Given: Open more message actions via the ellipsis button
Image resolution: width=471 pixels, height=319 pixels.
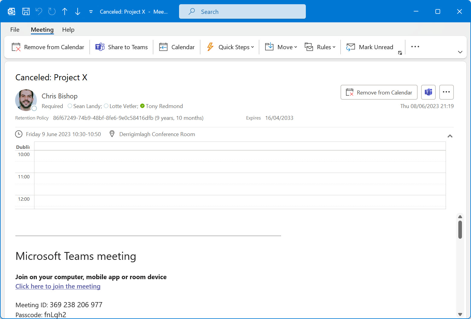Looking at the screenshot, I should (x=446, y=92).
